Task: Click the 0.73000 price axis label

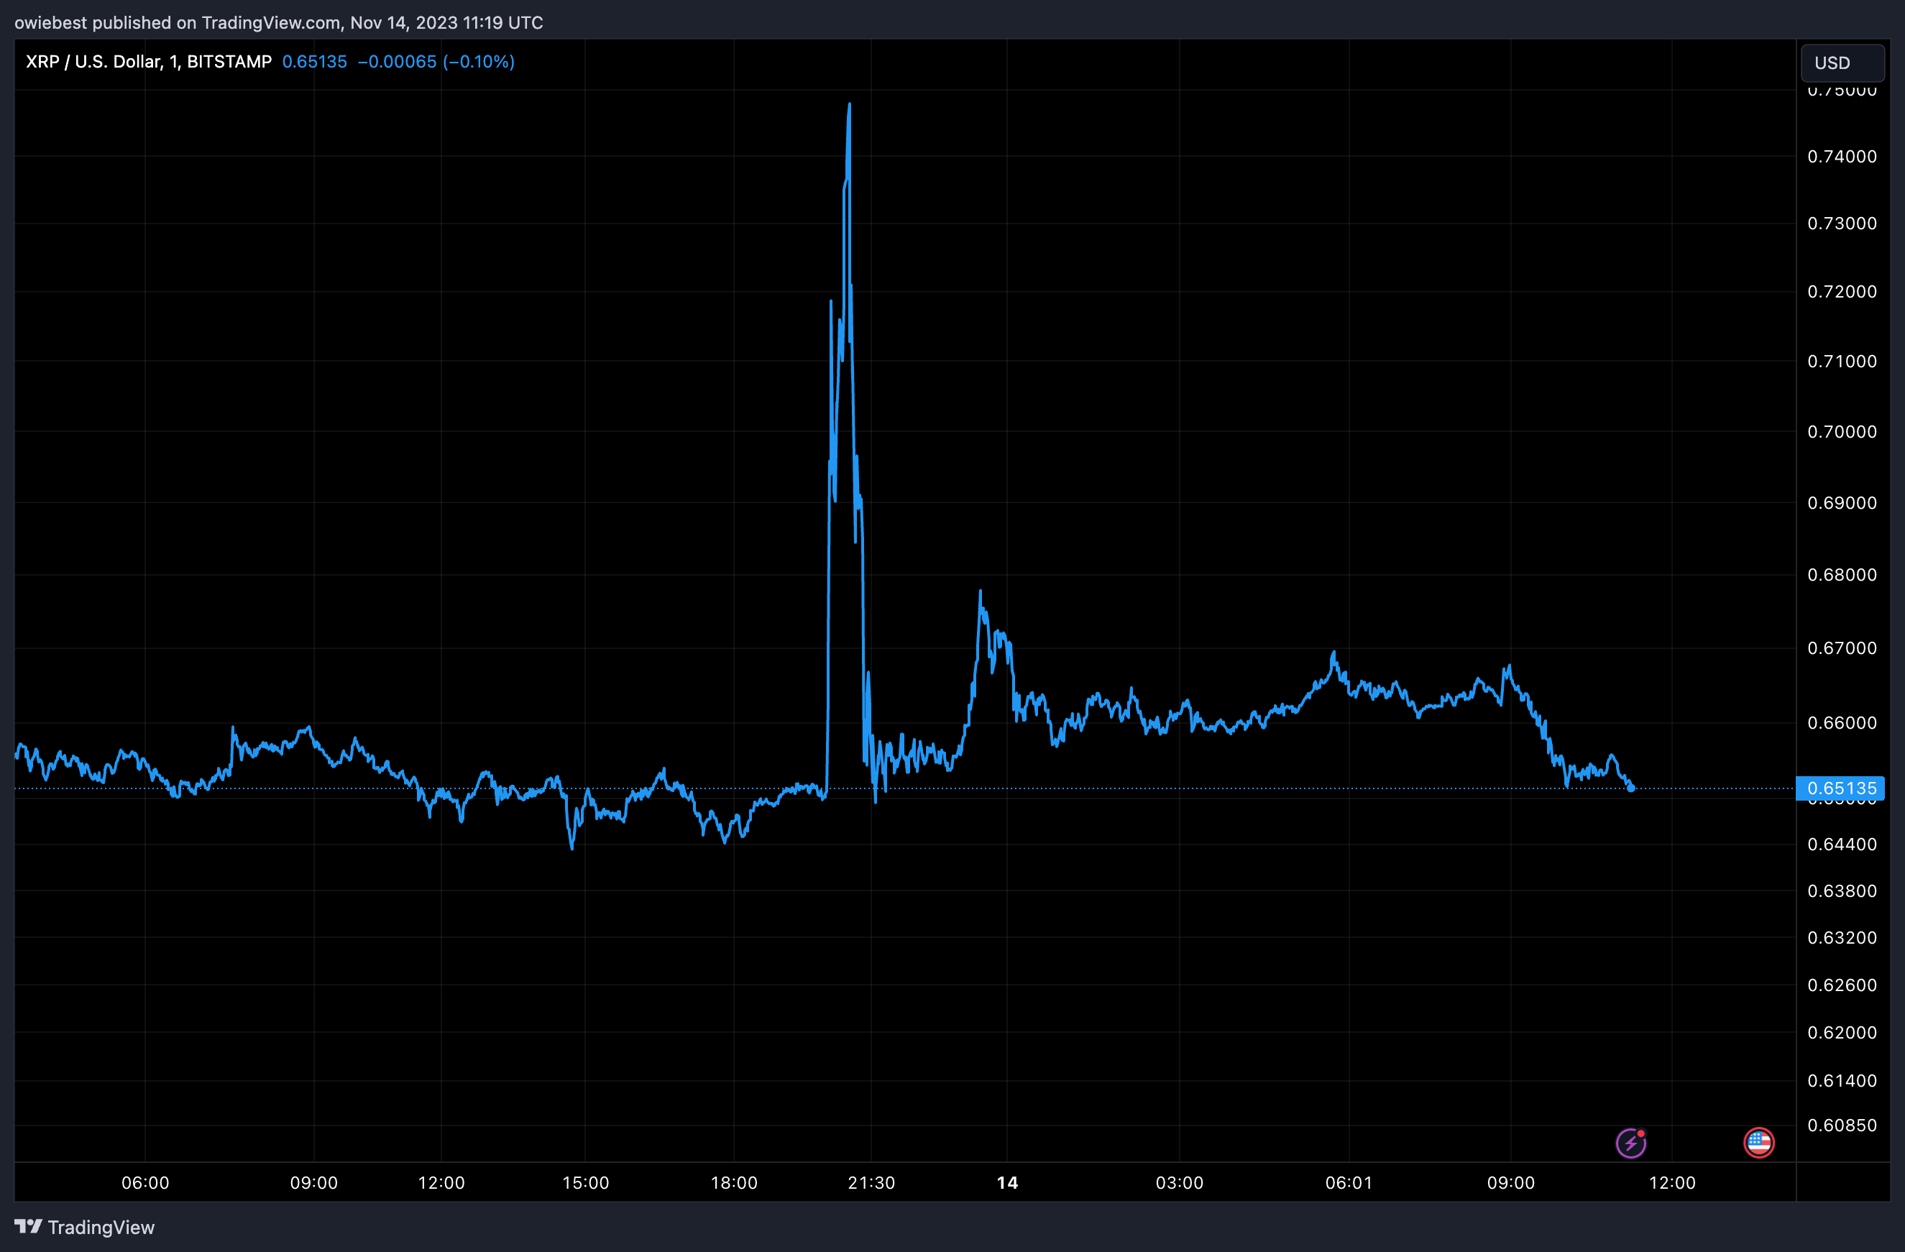Action: 1842,224
